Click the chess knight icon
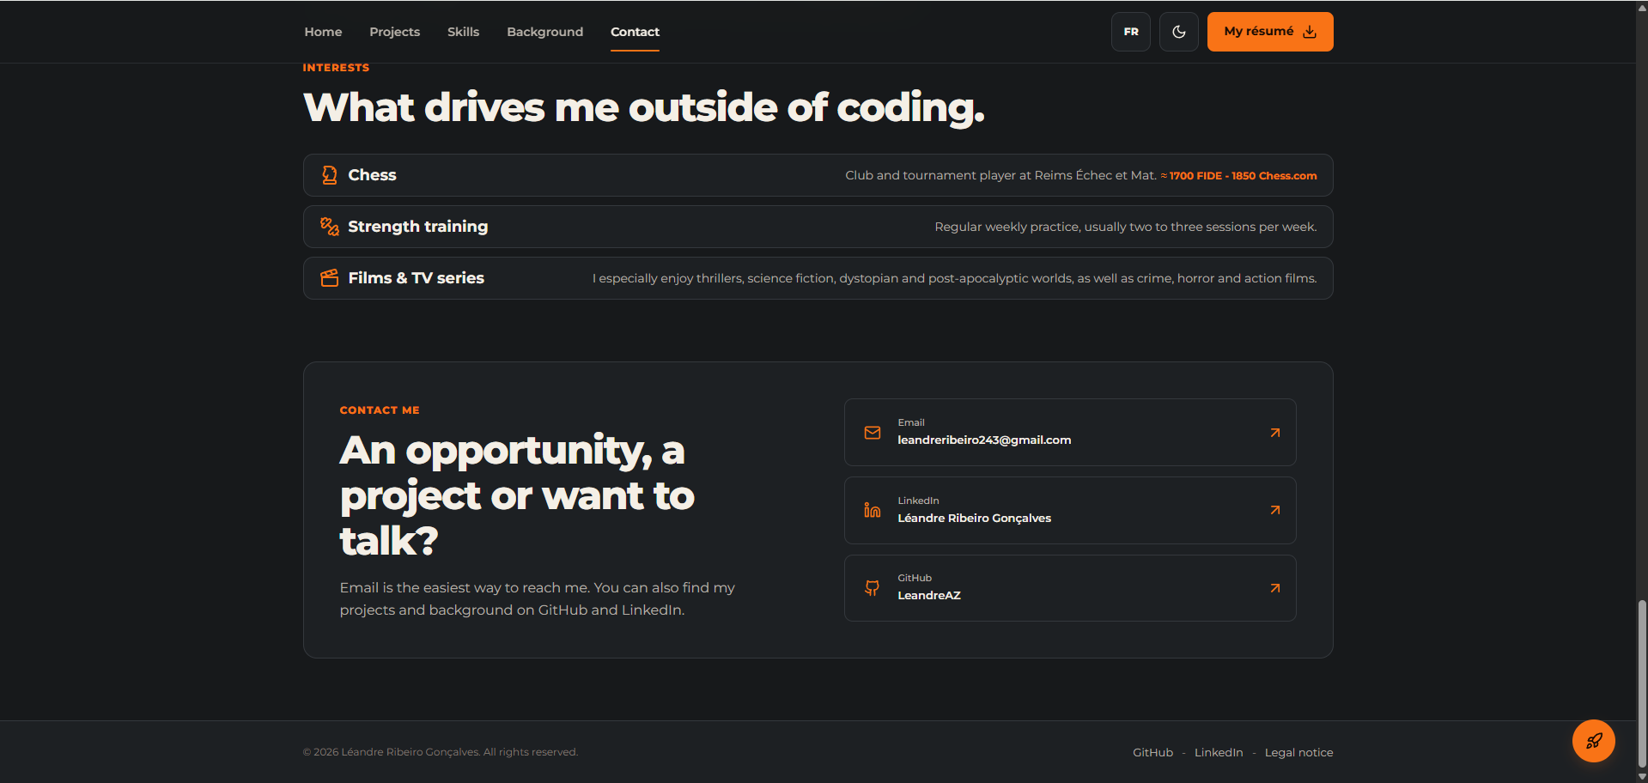The image size is (1648, 783). pos(330,175)
